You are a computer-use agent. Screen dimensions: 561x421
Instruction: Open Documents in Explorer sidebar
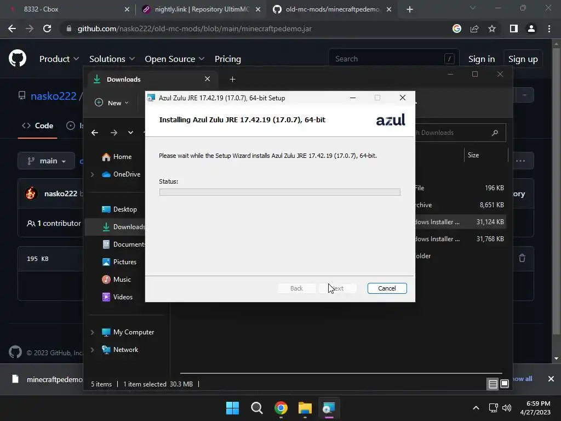pos(123,244)
